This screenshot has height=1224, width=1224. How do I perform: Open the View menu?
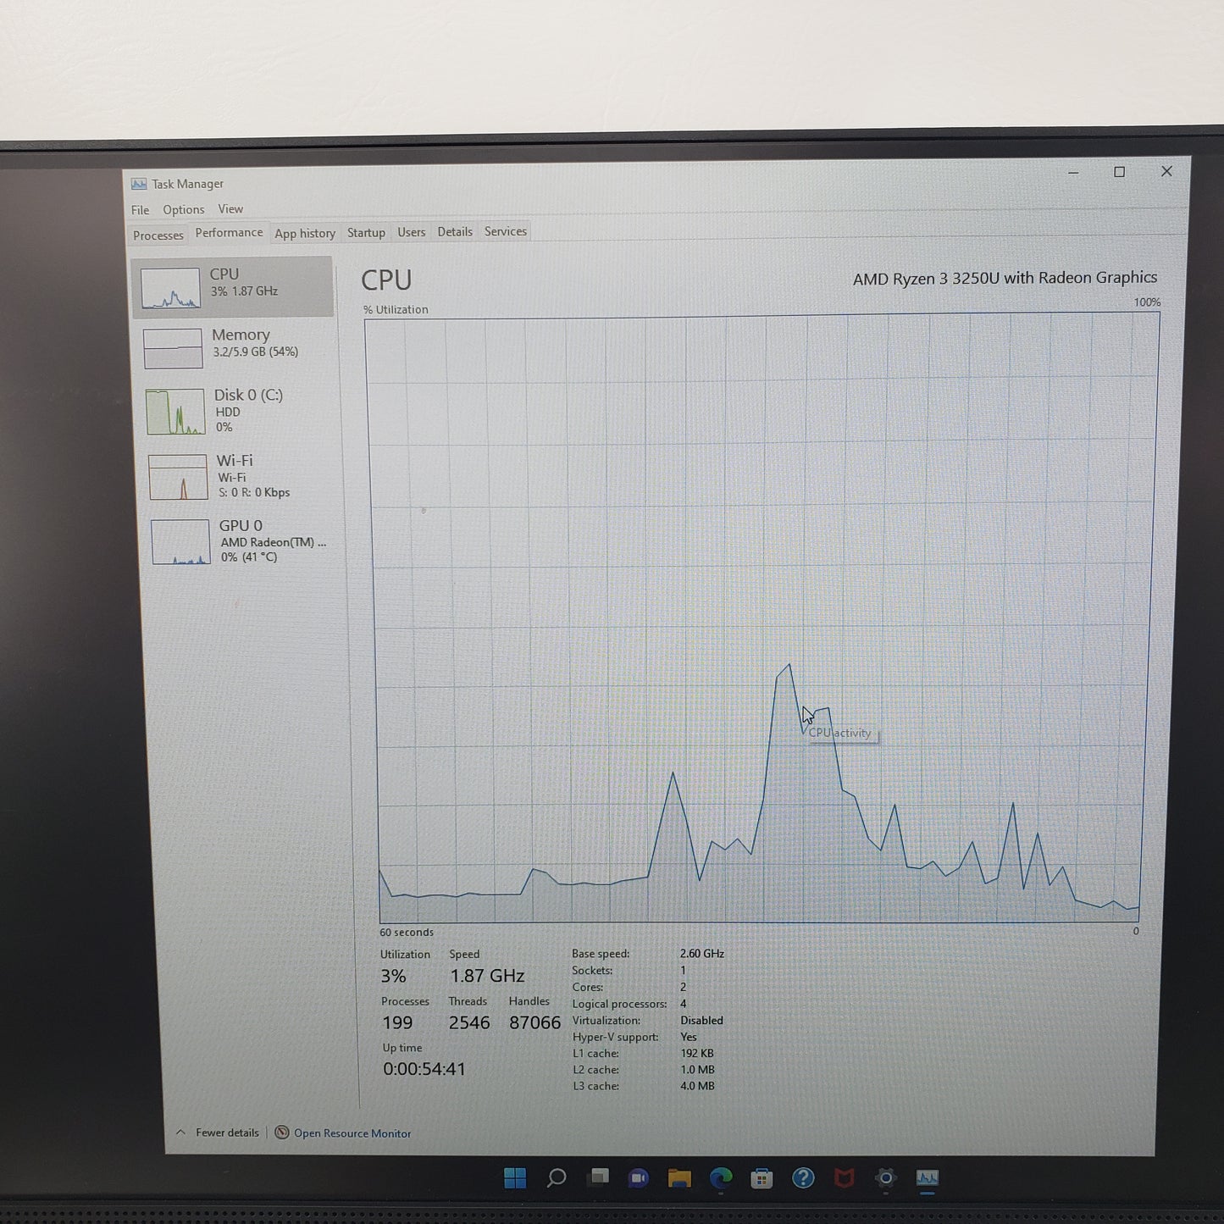(230, 208)
